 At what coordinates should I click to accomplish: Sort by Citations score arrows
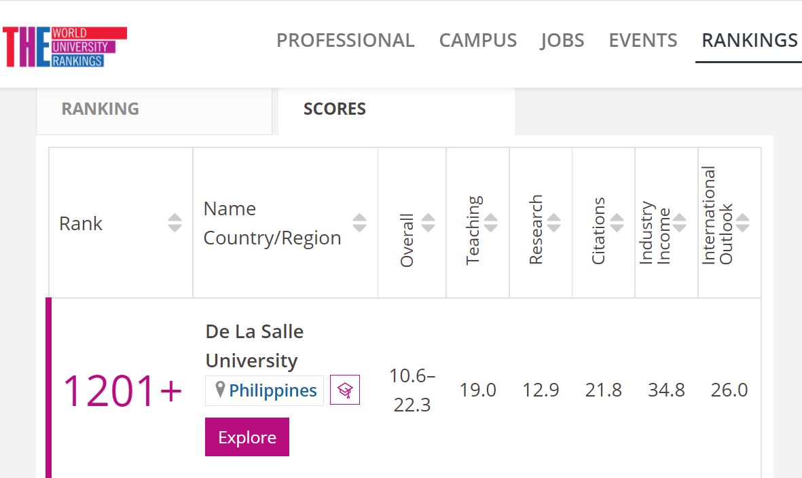click(x=617, y=223)
